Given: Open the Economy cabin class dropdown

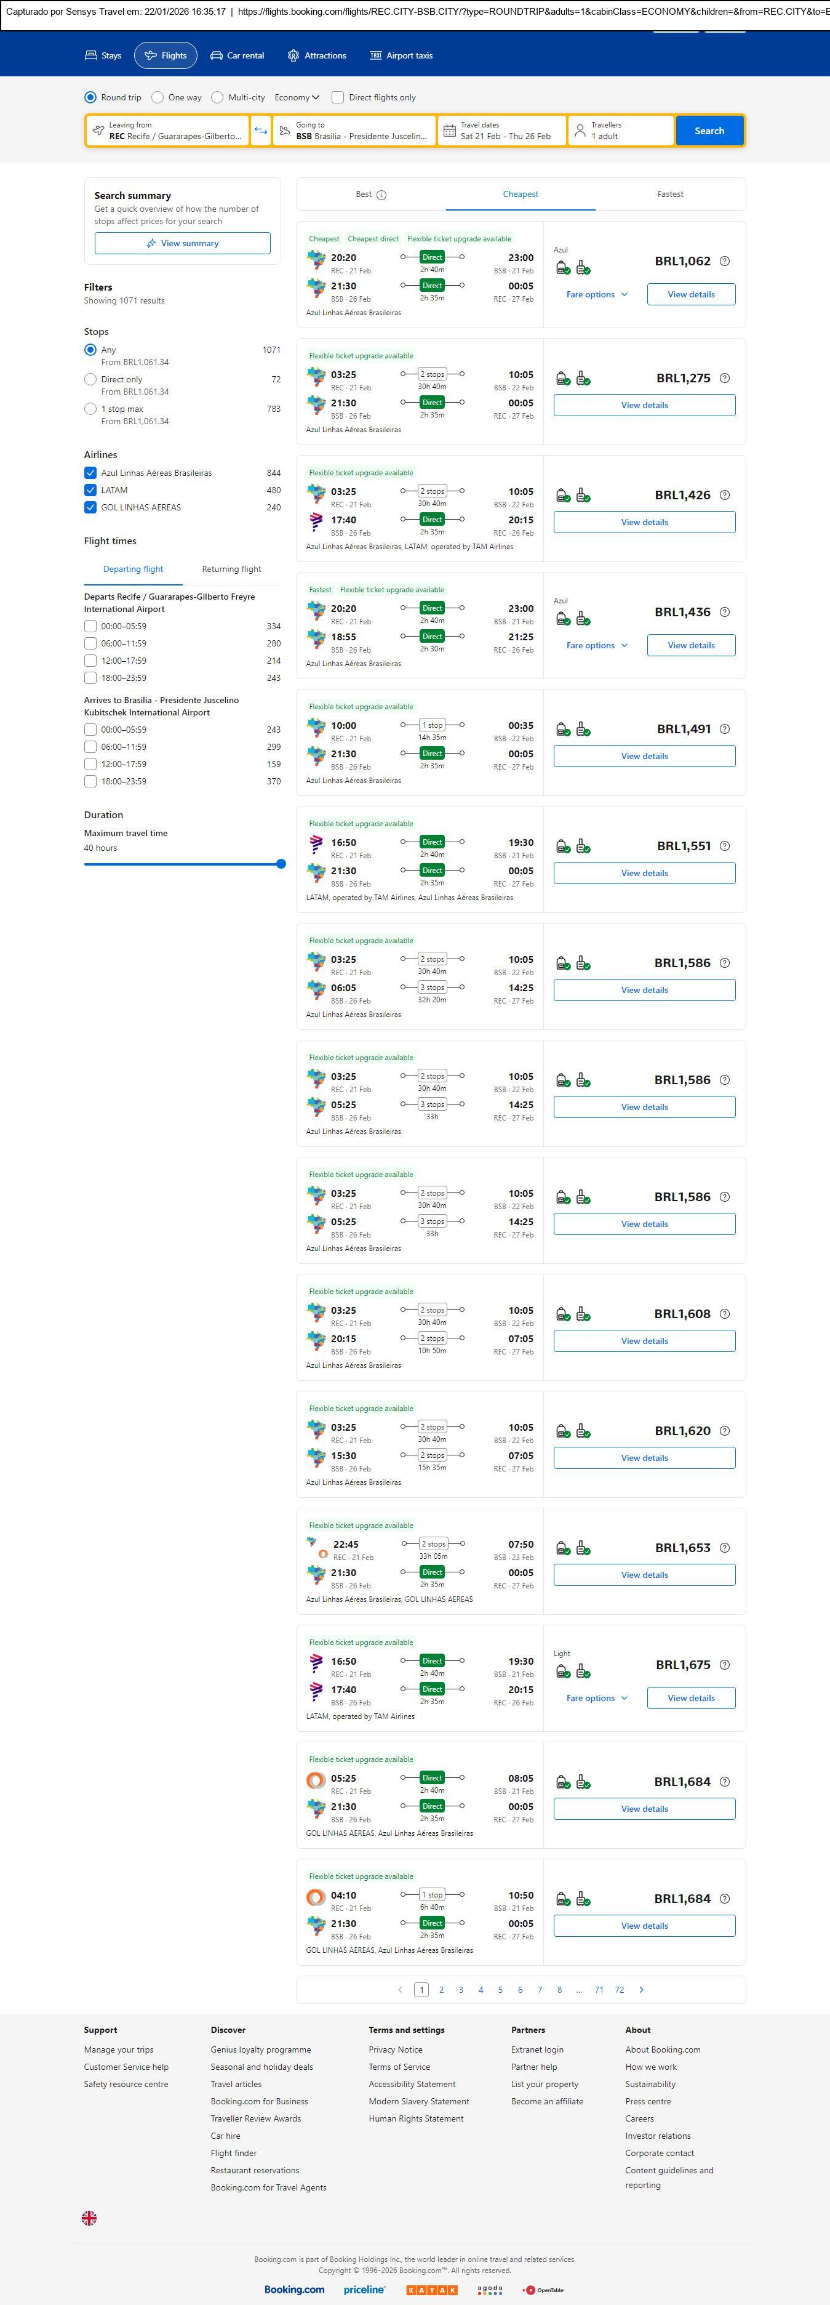Looking at the screenshot, I should pos(297,97).
